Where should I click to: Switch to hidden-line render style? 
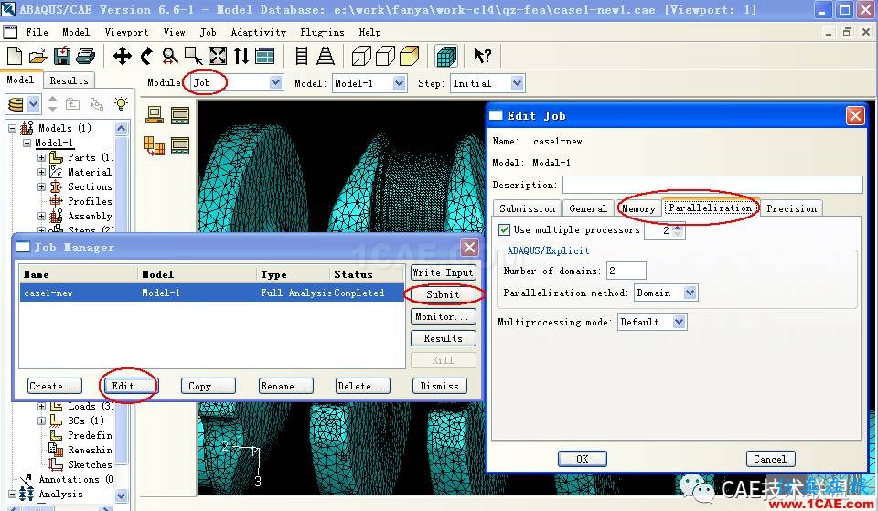385,56
